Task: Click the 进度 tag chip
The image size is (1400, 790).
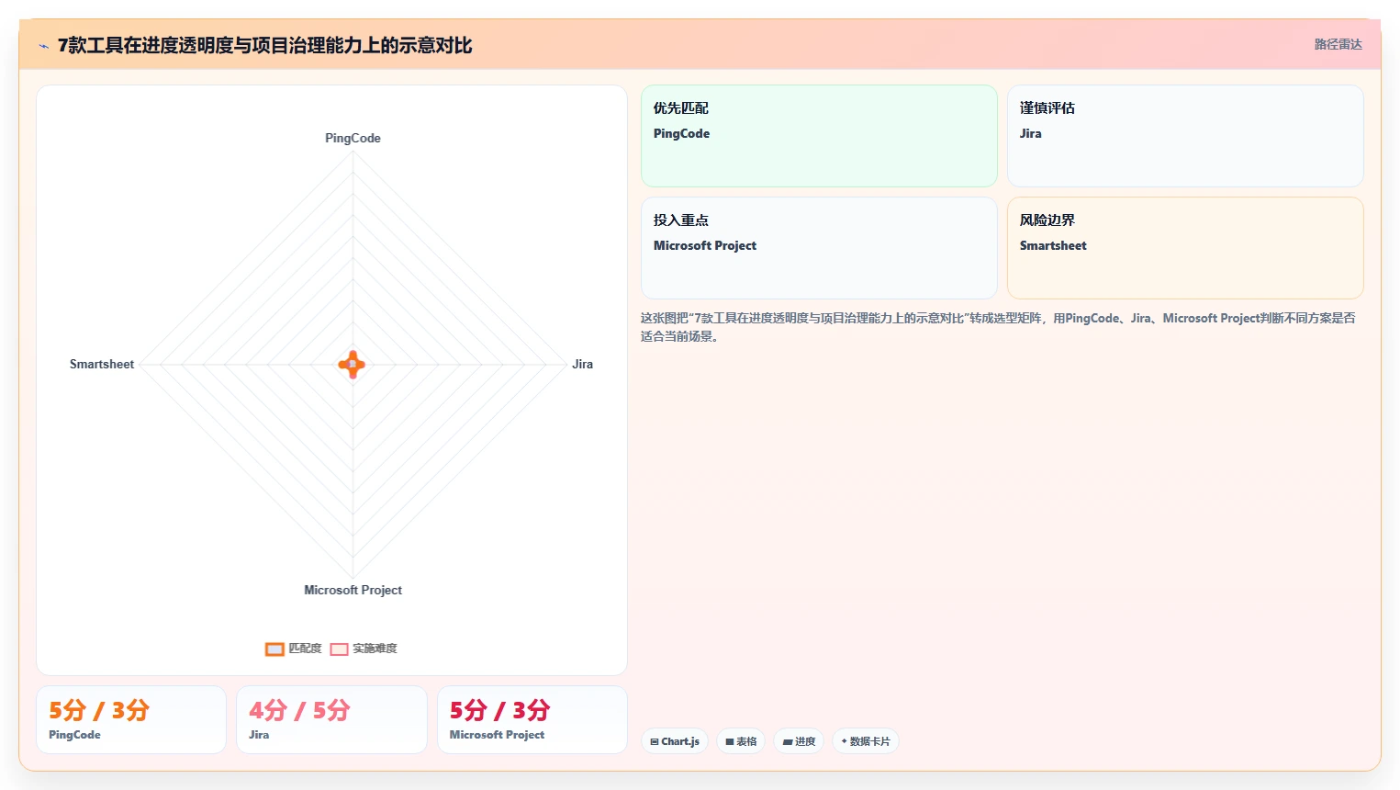Action: click(799, 741)
